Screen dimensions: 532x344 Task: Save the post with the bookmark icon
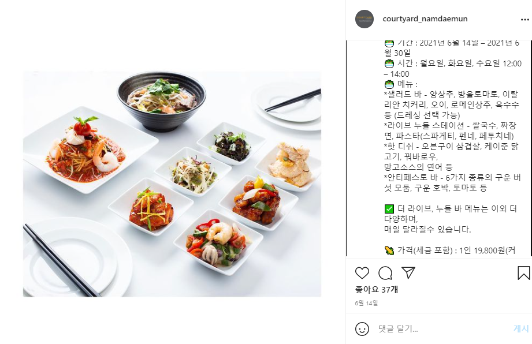(523, 273)
